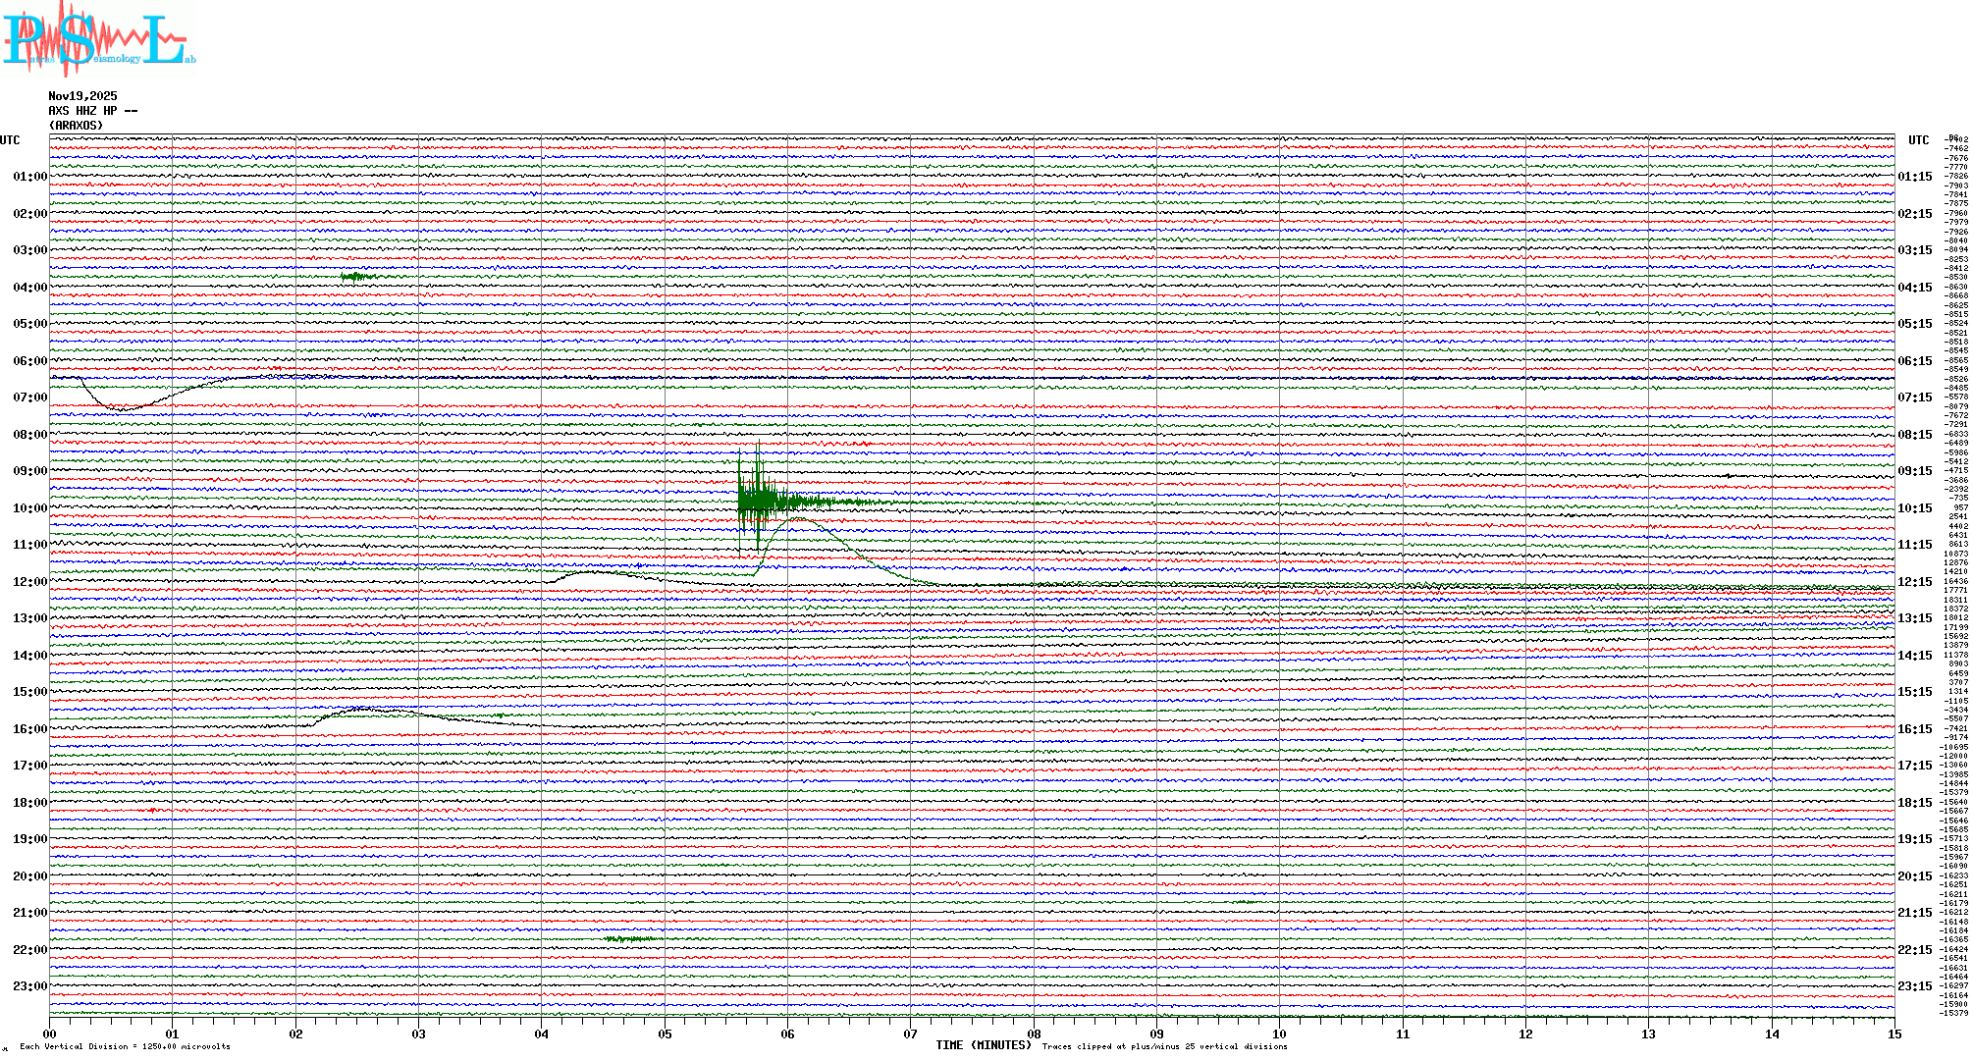Click the large green earthquake burst waveform
The width and height of the screenshot is (1973, 1060).
758,499
